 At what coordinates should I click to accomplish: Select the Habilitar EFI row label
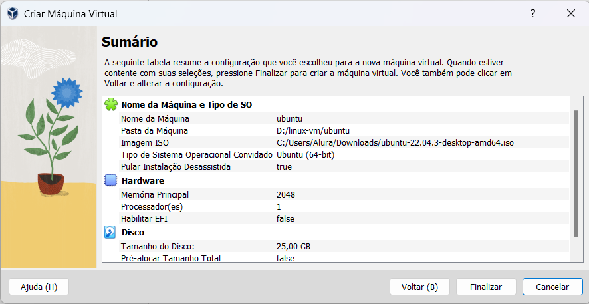[144, 218]
